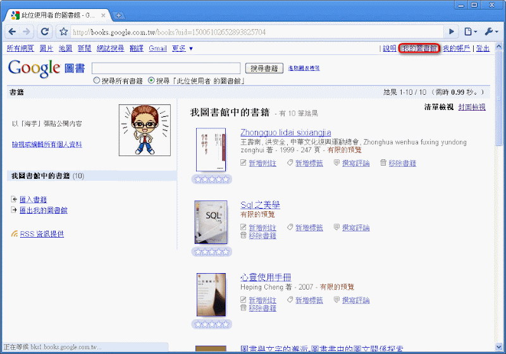
Task: Click 撰寫評論 for Zhongguo lidai sixiangjia
Action: [x=355, y=163]
